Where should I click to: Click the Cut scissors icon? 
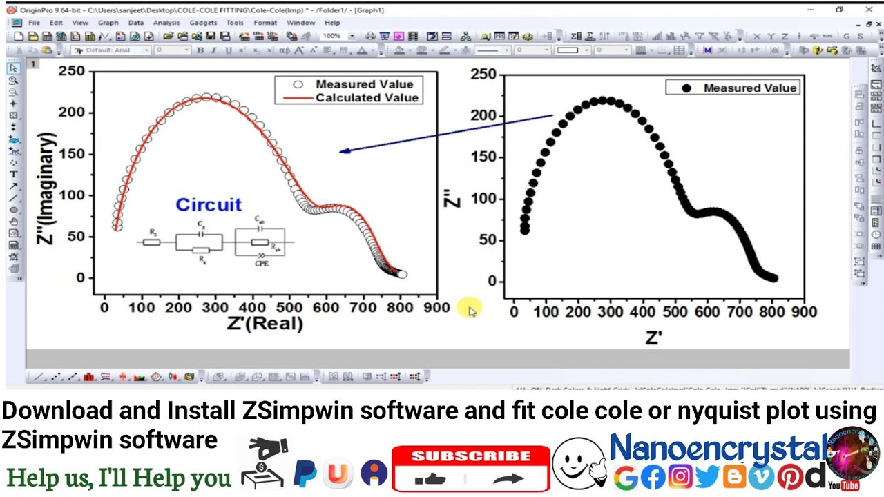(x=19, y=50)
